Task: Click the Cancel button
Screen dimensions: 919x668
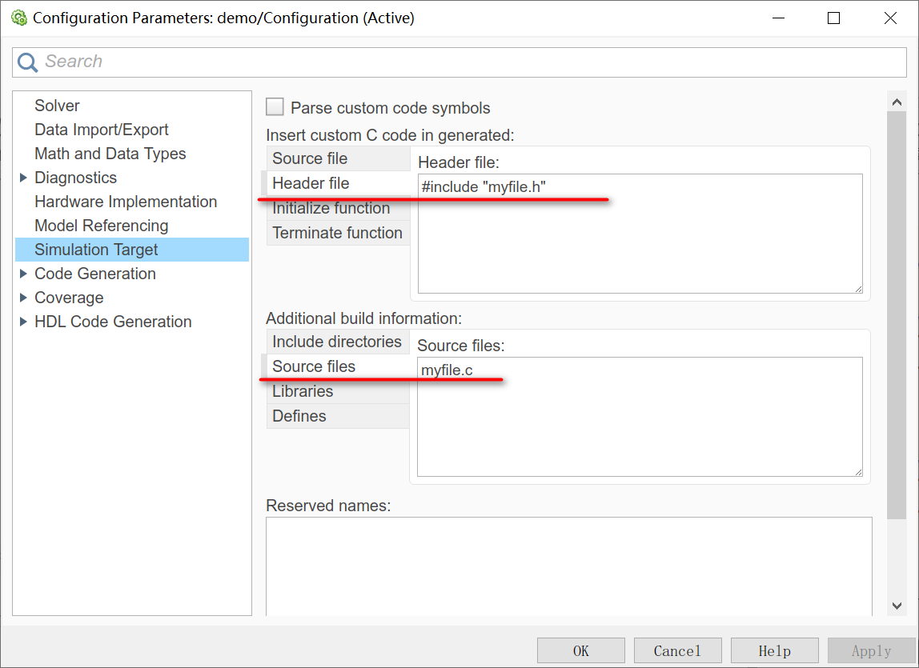Action: point(677,651)
